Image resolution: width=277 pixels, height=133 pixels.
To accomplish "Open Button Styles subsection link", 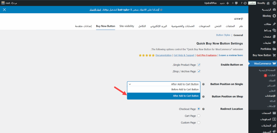I will (x=223, y=35).
